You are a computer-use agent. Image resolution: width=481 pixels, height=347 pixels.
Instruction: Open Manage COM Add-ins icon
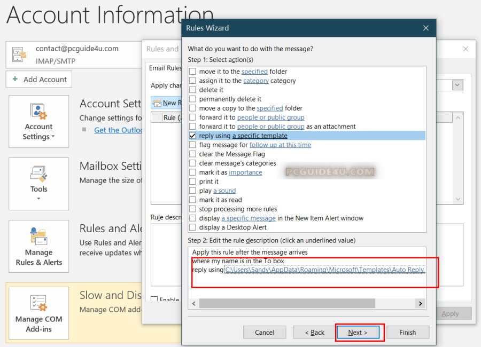[x=38, y=303]
